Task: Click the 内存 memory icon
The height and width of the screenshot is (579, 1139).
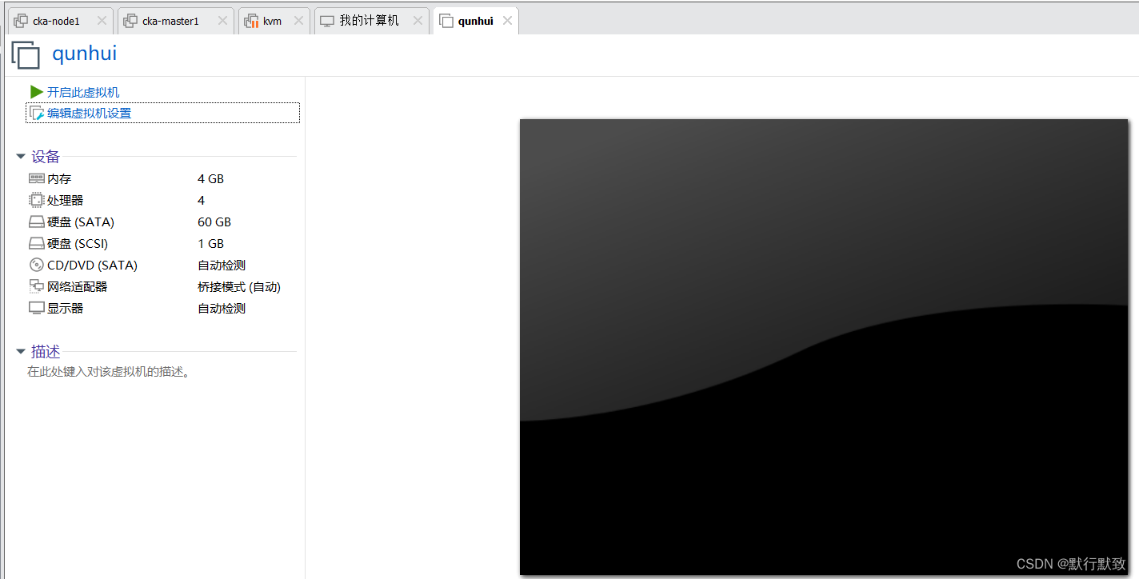Action: 37,178
